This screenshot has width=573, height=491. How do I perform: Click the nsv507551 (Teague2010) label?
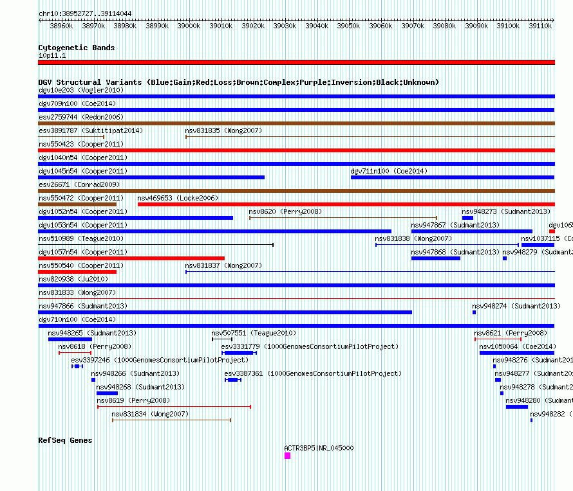(x=254, y=333)
